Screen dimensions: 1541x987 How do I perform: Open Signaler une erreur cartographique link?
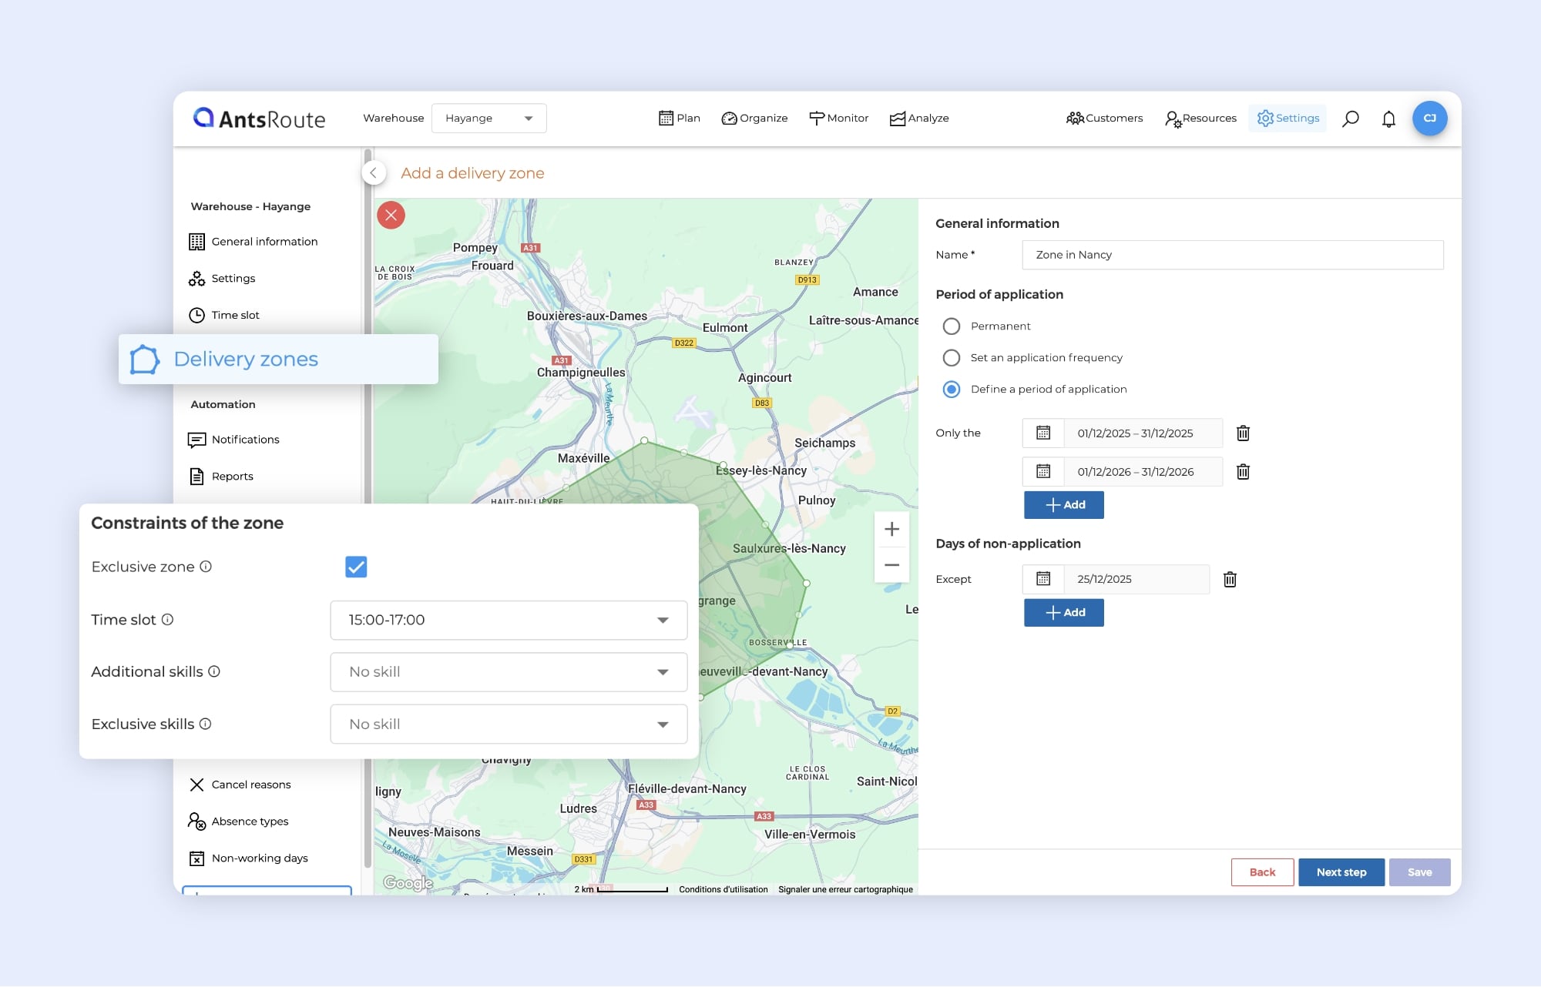click(x=845, y=889)
